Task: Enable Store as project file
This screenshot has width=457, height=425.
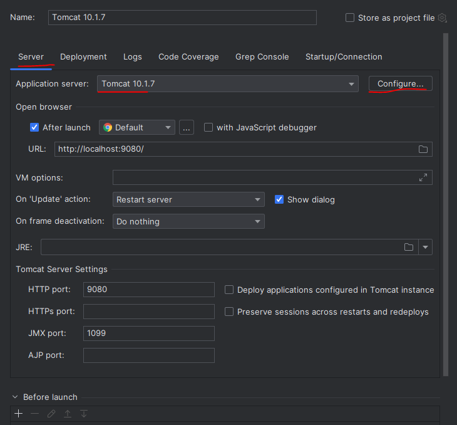Action: coord(350,18)
